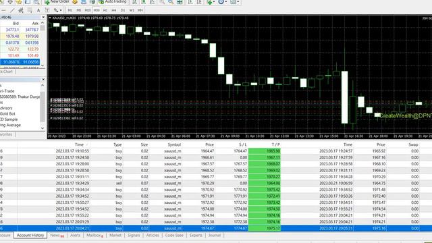
Task: Select the text label tool
Action: (47, 10)
